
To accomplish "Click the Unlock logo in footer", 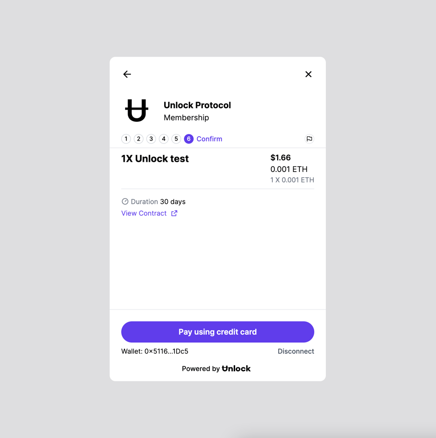I will tap(236, 369).
